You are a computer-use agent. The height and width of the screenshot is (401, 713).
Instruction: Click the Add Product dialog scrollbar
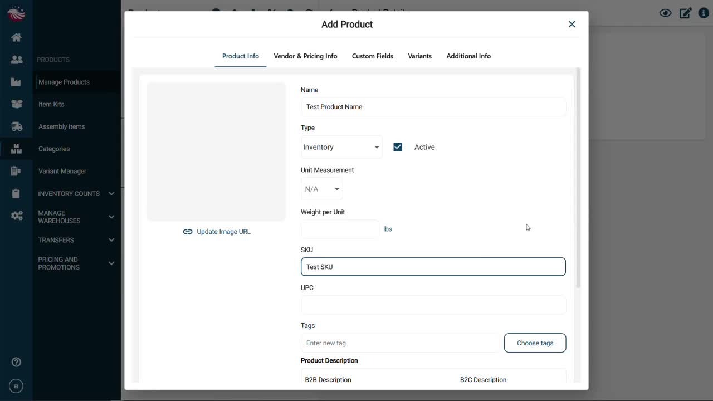click(578, 178)
